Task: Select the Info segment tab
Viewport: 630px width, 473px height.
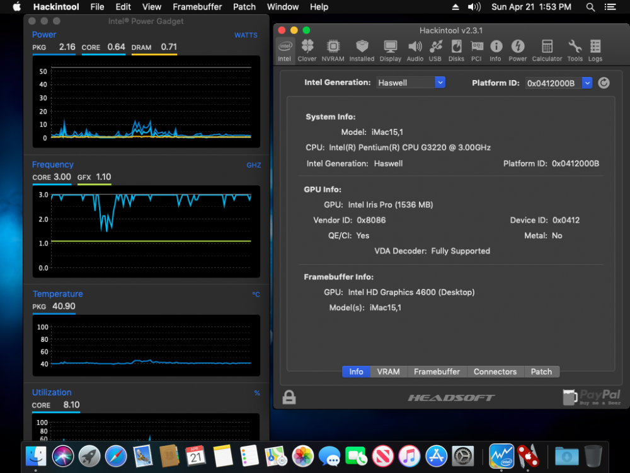Action: pos(356,371)
